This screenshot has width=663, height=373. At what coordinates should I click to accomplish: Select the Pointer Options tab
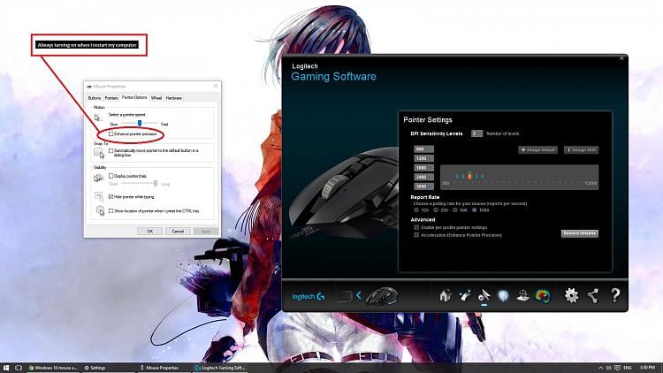[134, 97]
